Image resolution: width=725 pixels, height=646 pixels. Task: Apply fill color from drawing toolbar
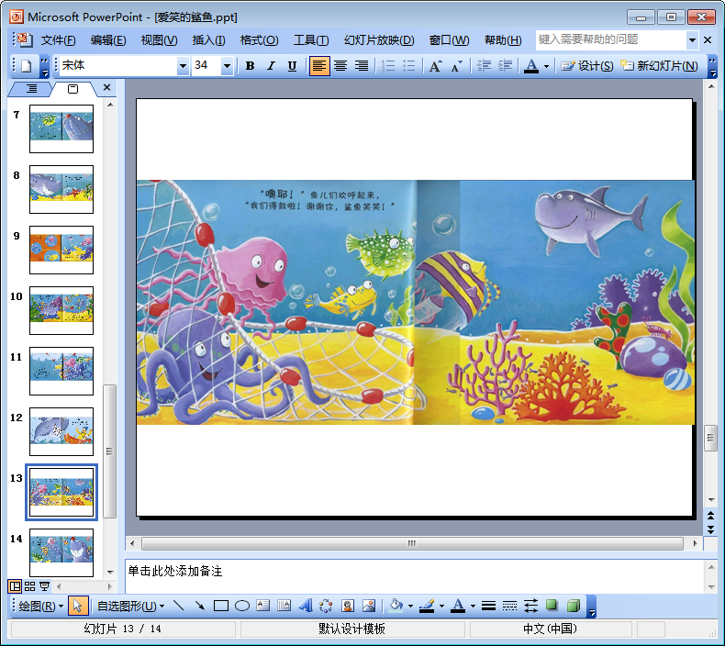[x=396, y=606]
